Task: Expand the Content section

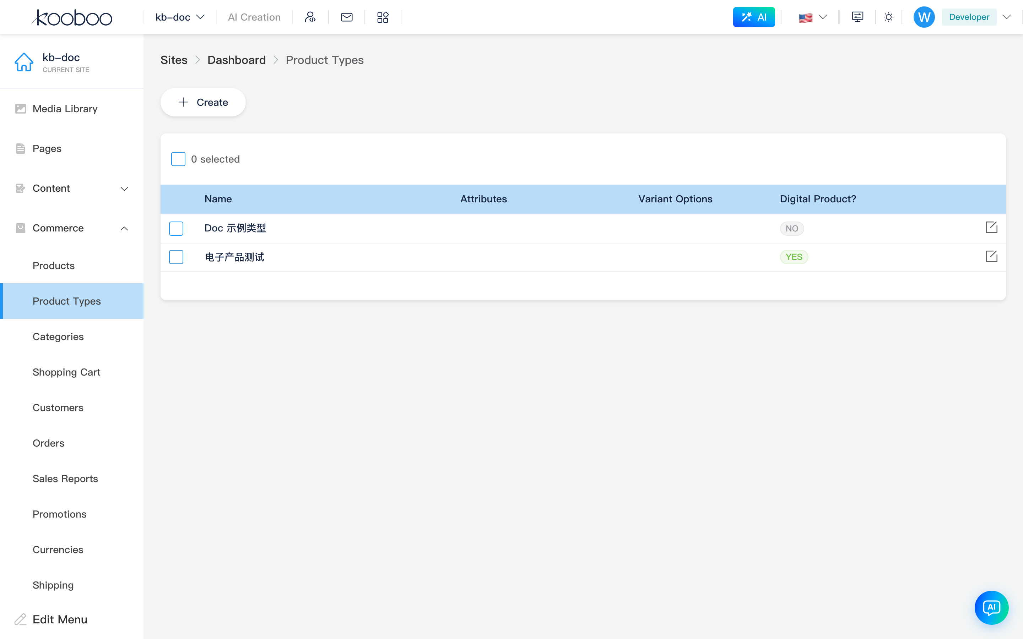Action: pyautogui.click(x=72, y=189)
